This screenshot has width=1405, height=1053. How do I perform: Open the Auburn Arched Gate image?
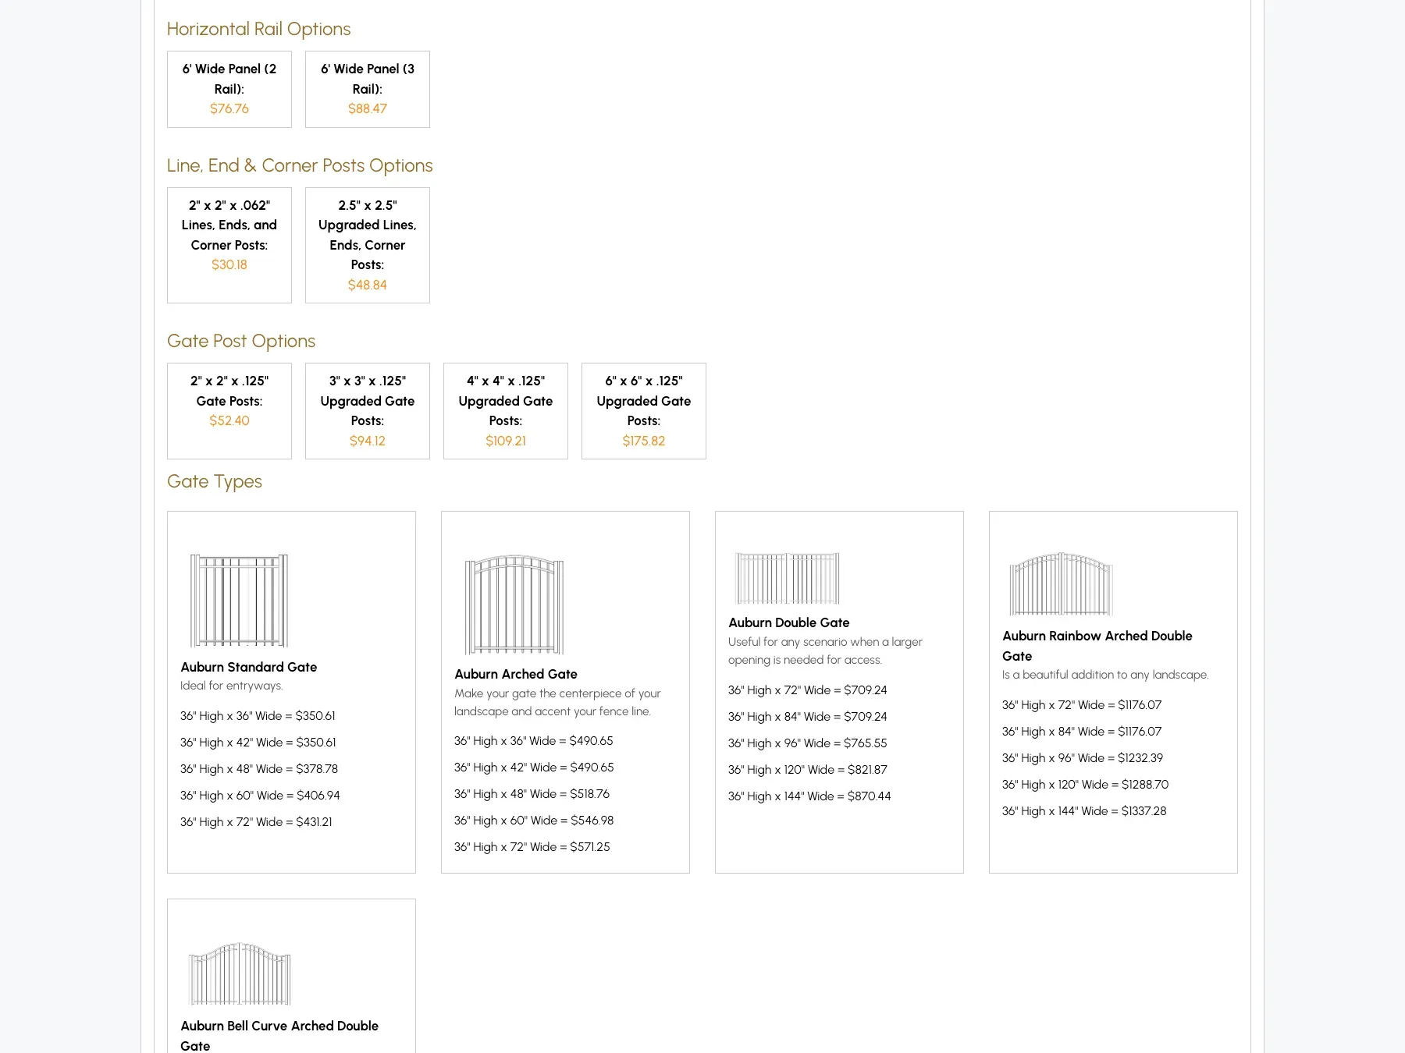click(x=514, y=604)
